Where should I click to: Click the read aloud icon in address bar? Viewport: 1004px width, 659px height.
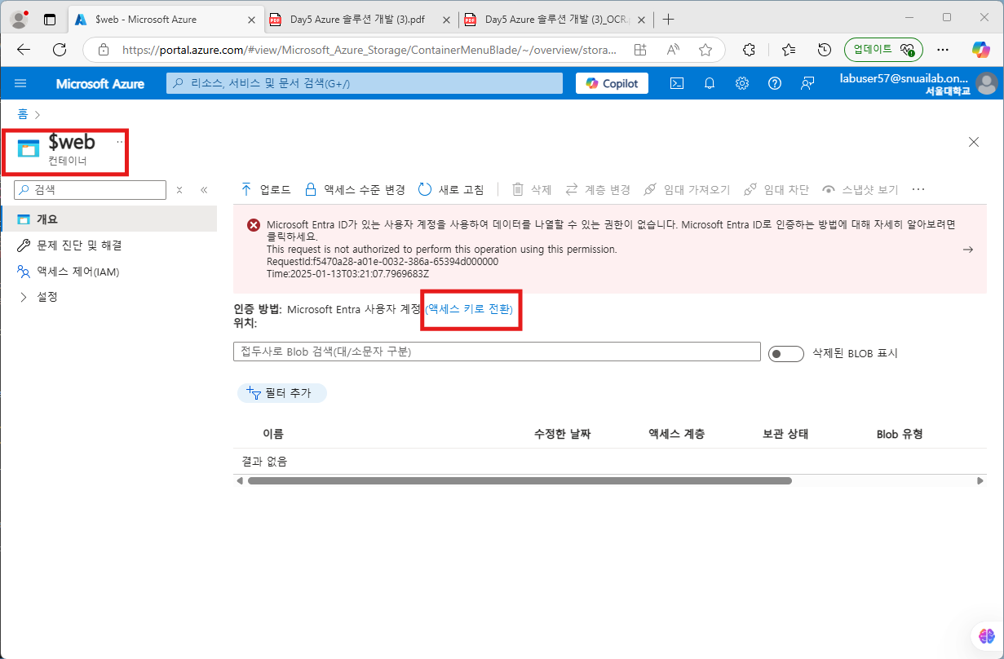pyautogui.click(x=673, y=50)
